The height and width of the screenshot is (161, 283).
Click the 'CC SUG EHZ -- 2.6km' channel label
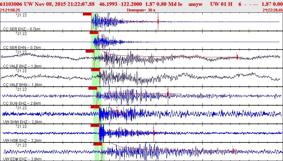[22, 103]
